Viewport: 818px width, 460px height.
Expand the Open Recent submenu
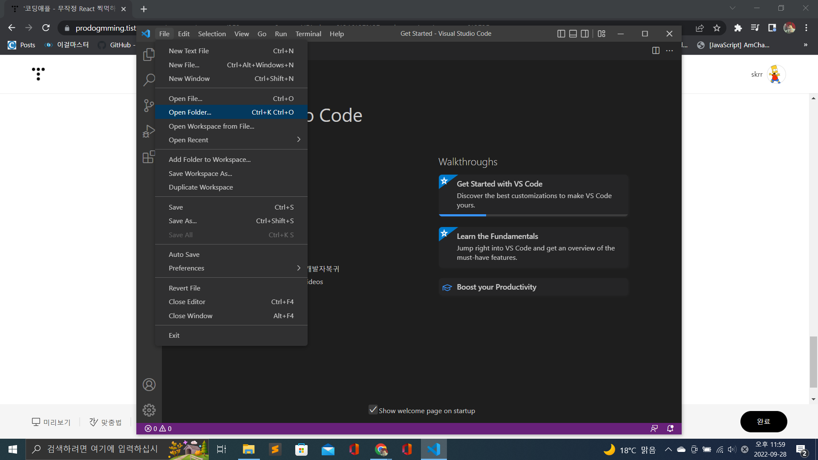click(231, 140)
